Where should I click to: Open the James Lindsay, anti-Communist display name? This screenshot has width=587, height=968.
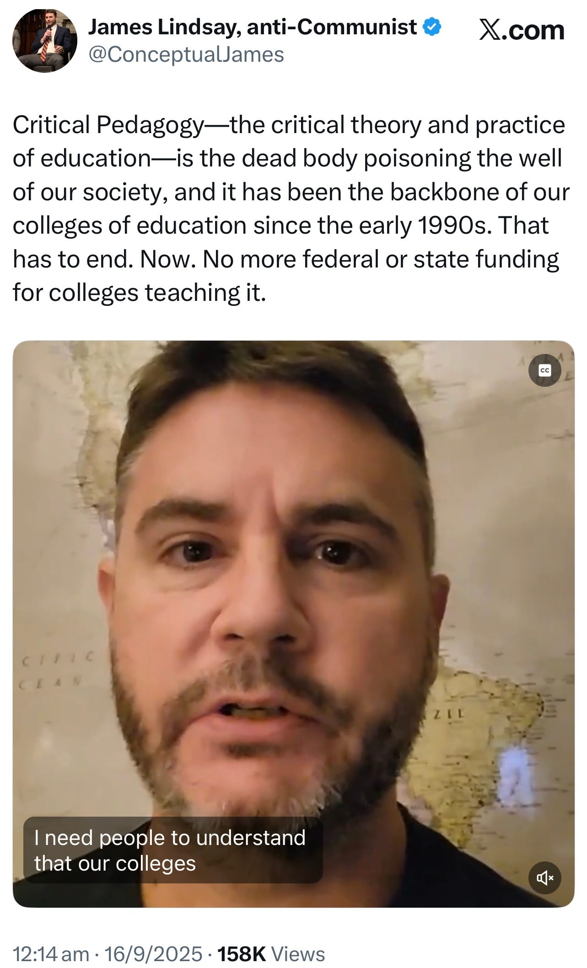[x=253, y=27]
